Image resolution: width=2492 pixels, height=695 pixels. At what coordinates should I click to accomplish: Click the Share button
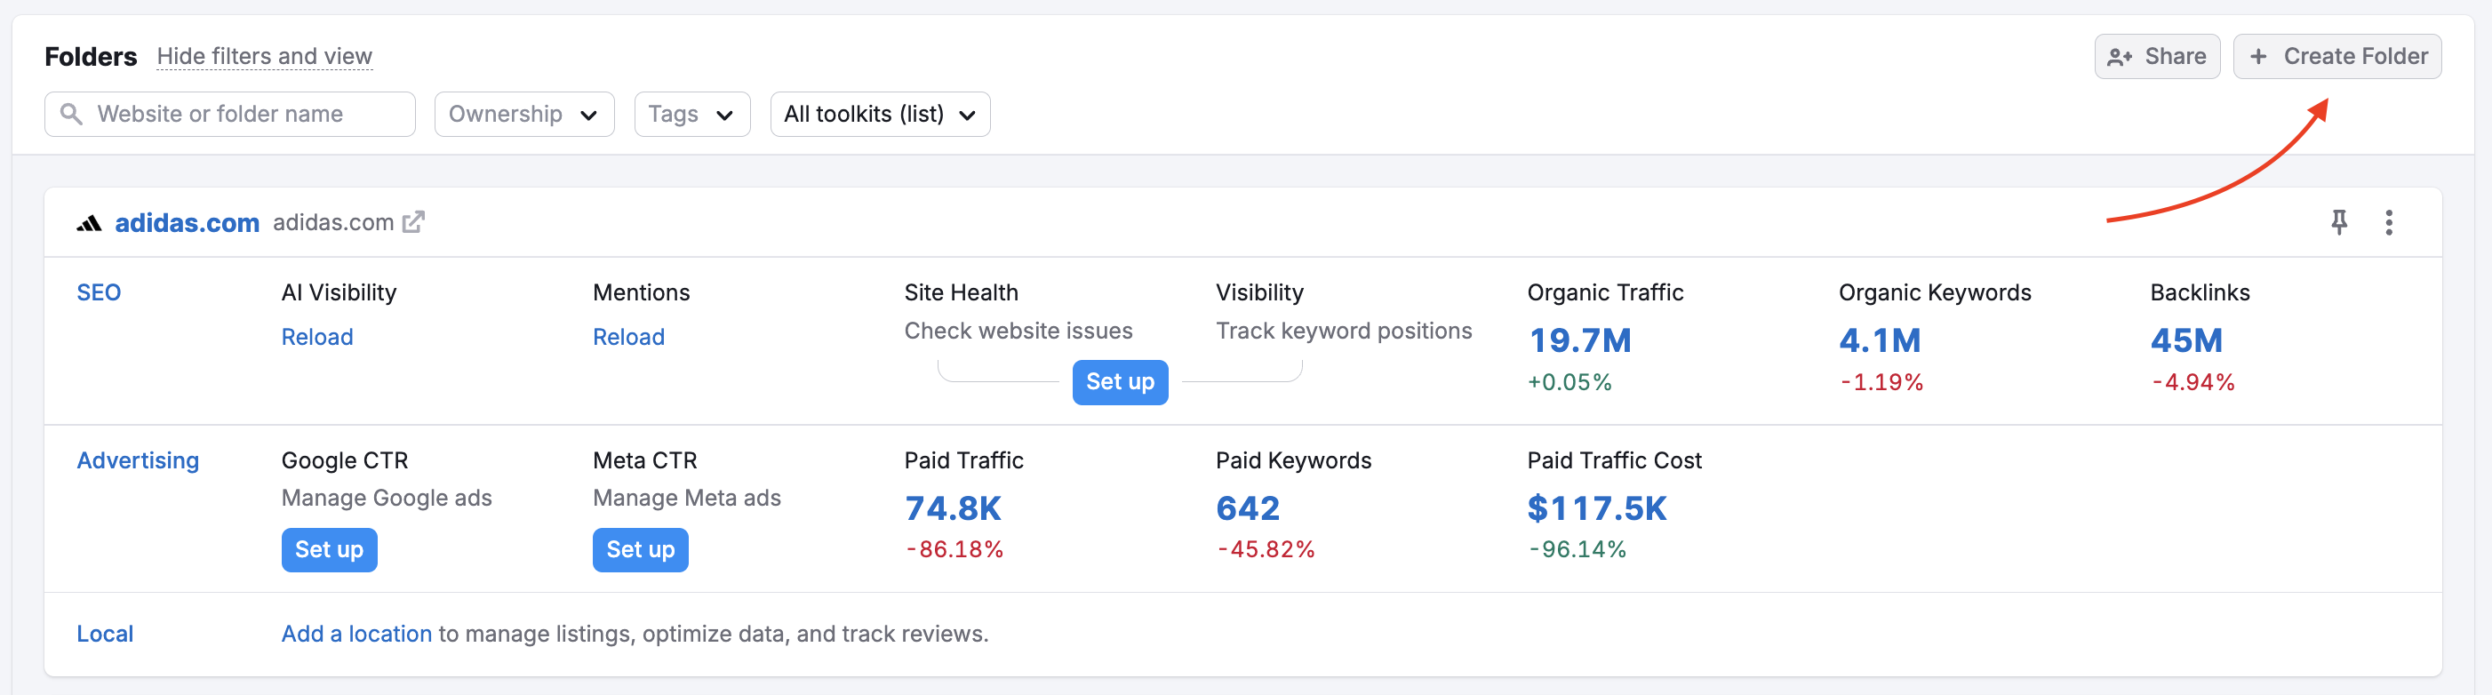point(2156,56)
